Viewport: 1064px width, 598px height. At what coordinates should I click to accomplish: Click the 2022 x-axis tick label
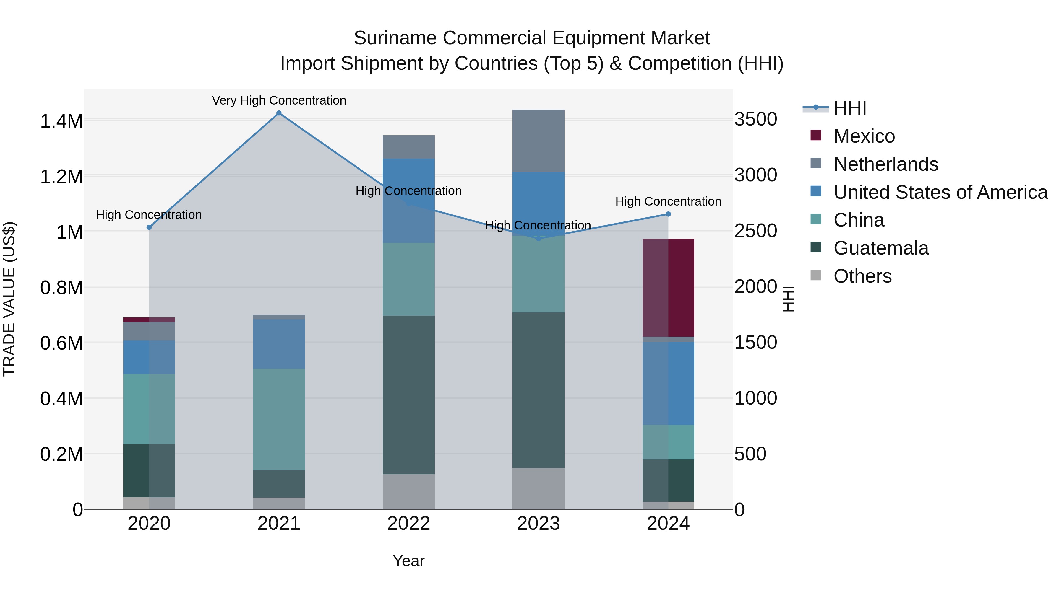(408, 524)
